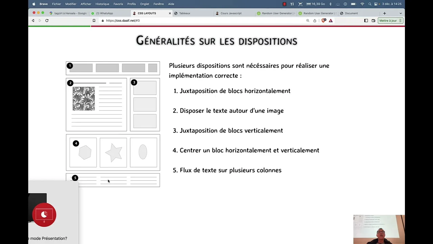Go forward to the next page
The image size is (433, 244).
[40, 21]
